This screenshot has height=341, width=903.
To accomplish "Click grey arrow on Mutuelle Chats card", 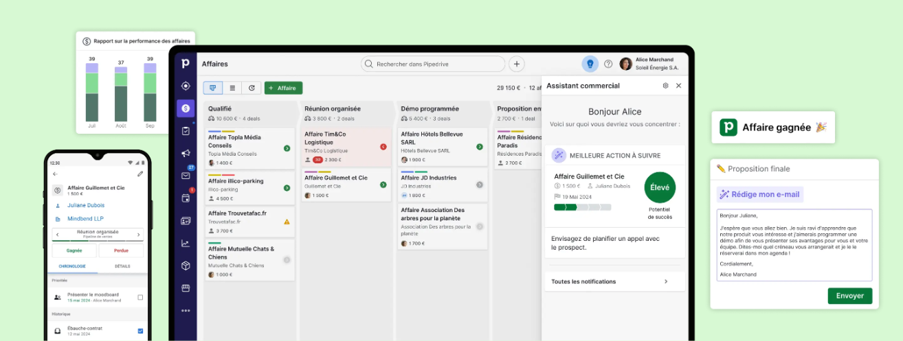I will 287,259.
